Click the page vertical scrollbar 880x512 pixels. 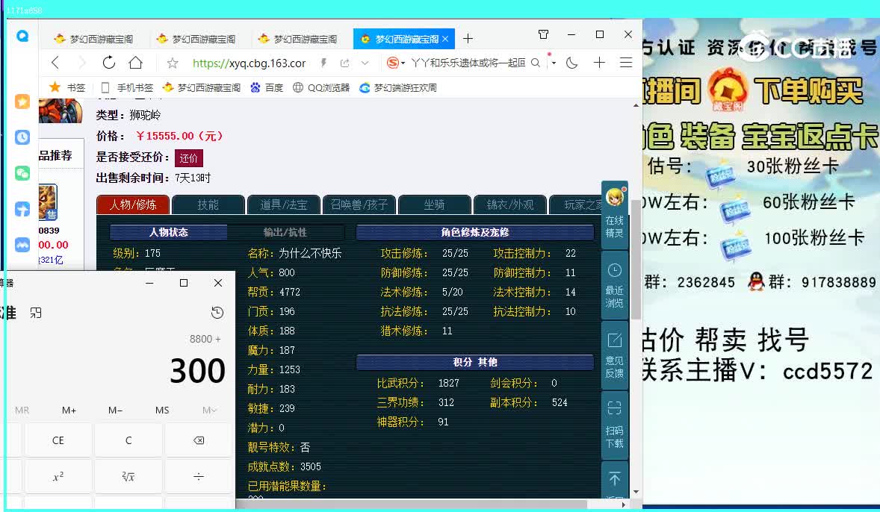click(635, 259)
